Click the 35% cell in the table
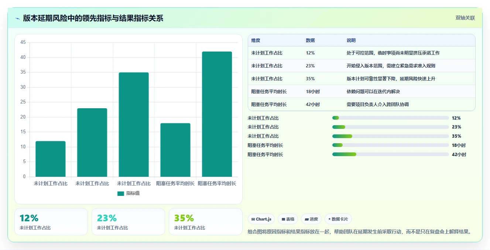490x250 pixels. (310, 79)
